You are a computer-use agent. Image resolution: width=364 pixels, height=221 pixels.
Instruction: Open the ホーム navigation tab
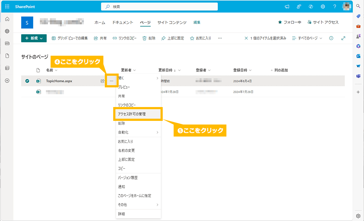coord(100,22)
